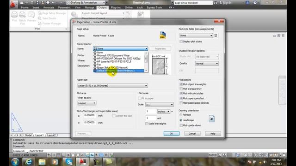Switch to the Layout2 tab
The height and width of the screenshot is (166, 296).
[51, 135]
